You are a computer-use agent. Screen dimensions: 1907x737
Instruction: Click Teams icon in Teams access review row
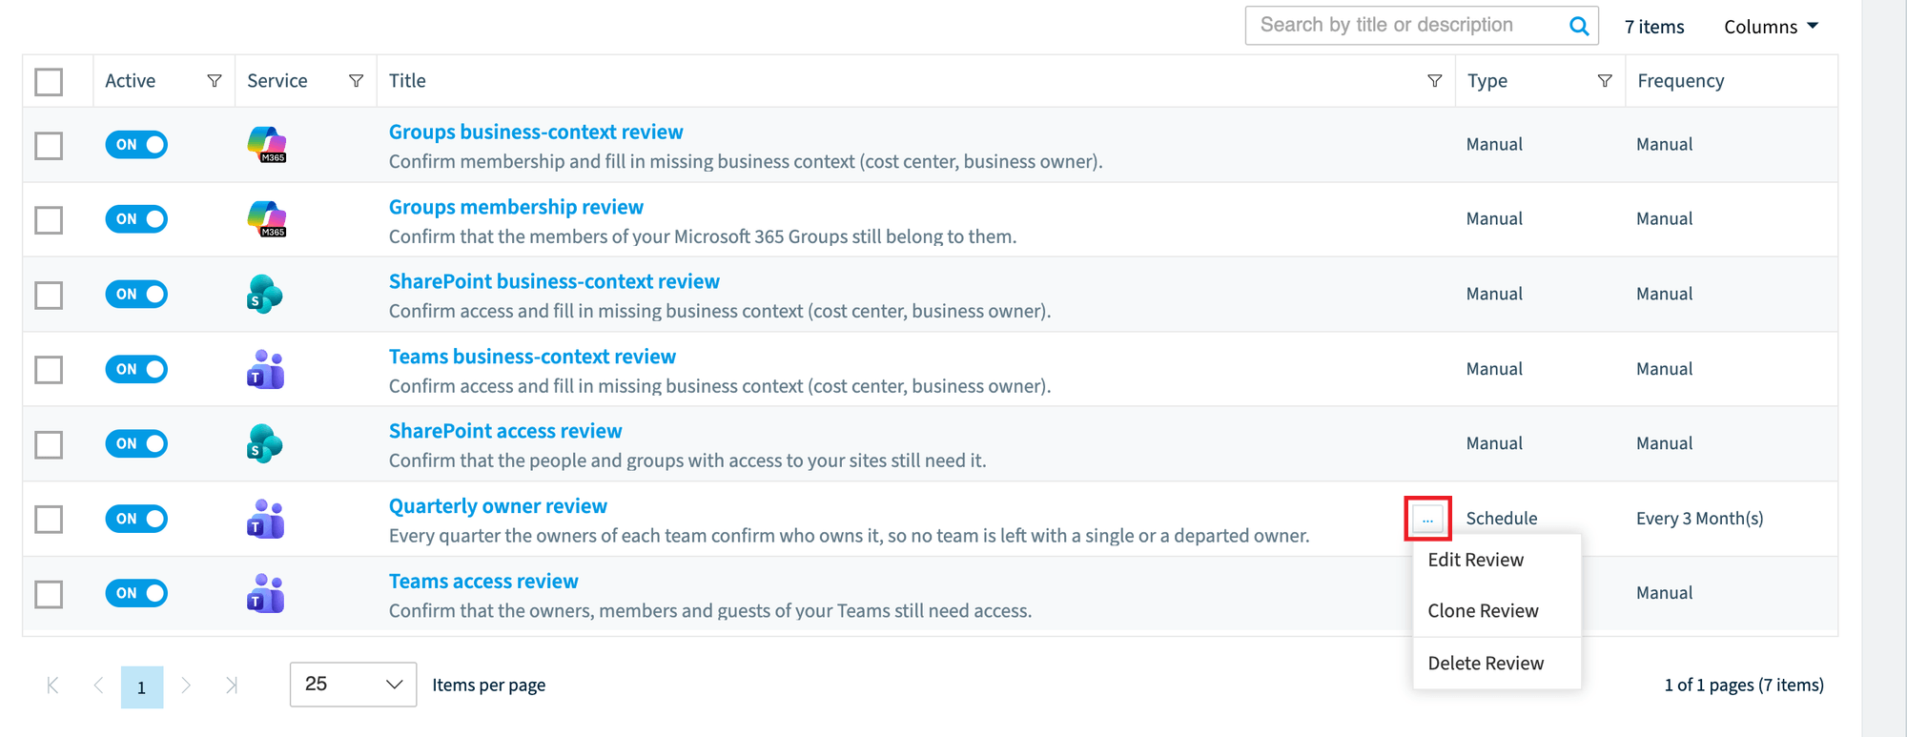pos(265,593)
